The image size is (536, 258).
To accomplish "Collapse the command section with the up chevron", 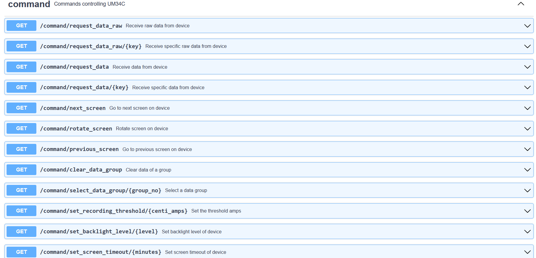I will point(521,4).
